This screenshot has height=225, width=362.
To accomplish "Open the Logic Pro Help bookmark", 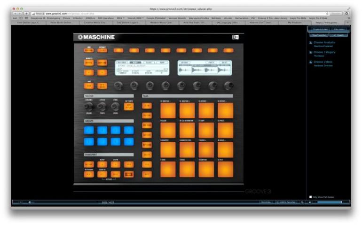I will (298, 18).
